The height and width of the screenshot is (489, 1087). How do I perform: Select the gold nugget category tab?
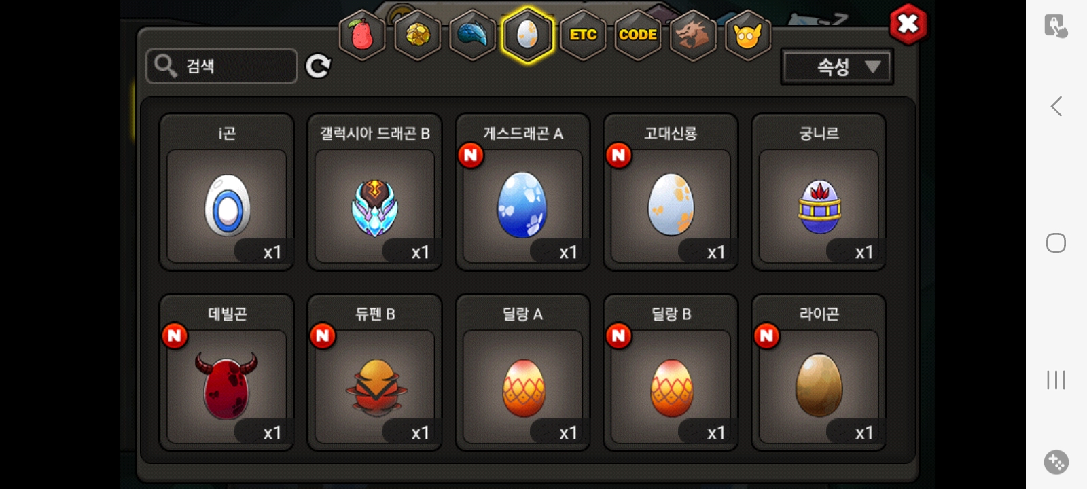coord(417,35)
